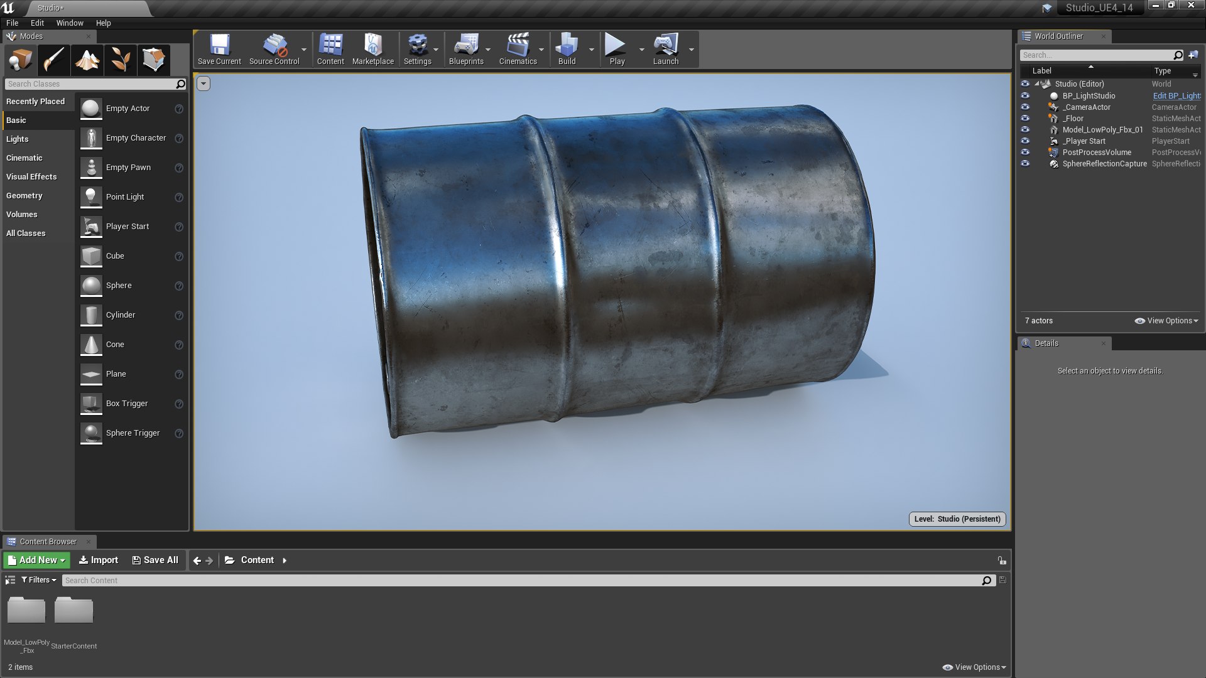Open the Settings toolbar icon
Image resolution: width=1206 pixels, height=678 pixels.
tap(418, 50)
